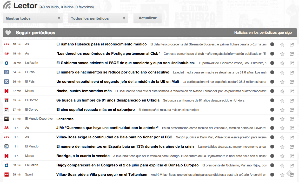Star the JIM continuidad article
Image resolution: width=299 pixels, height=182 pixels.
(x=282, y=128)
